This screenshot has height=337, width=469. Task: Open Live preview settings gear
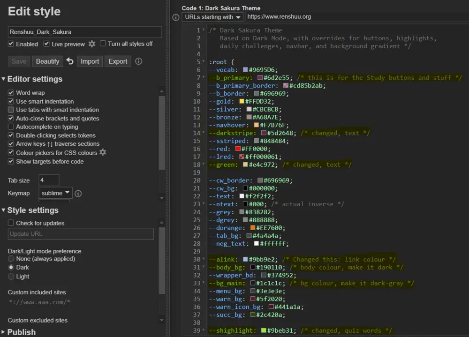[92, 44]
